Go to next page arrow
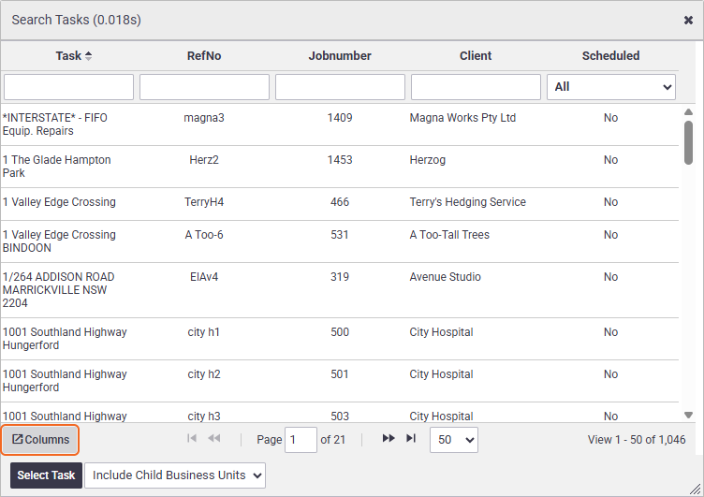The width and height of the screenshot is (704, 497). (x=389, y=438)
